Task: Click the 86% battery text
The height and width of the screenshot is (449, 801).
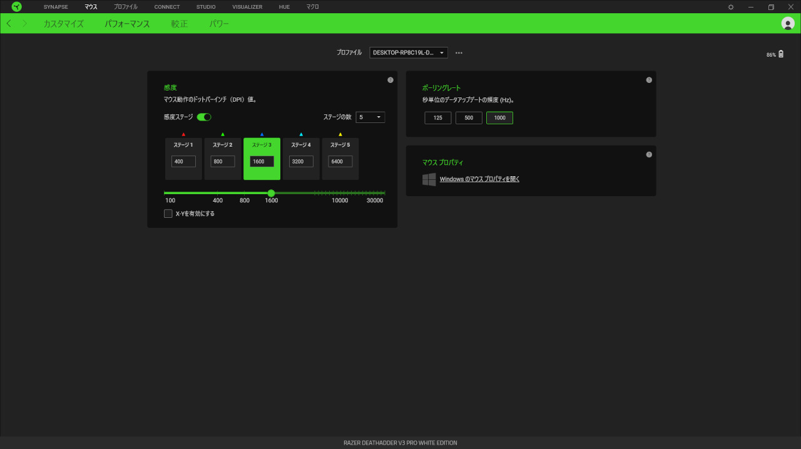Action: [x=771, y=55]
